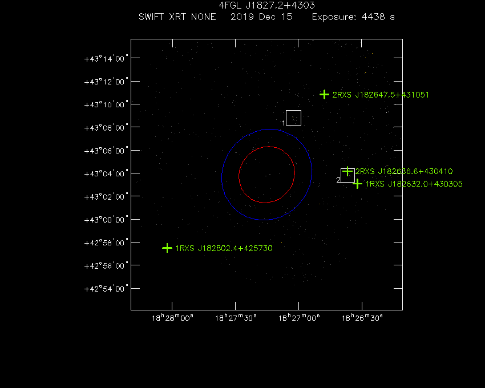Click the declination label +43°02'00"

click(x=106, y=197)
